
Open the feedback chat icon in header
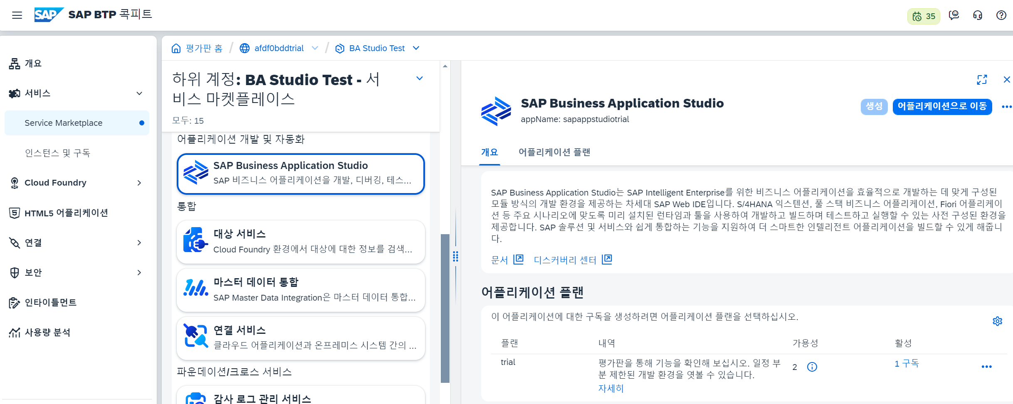[x=954, y=15]
